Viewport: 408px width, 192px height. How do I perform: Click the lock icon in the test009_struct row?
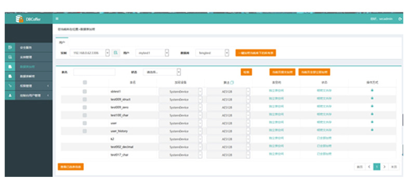372,98
